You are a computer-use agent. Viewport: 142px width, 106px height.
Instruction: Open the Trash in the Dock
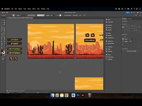pos(89,95)
